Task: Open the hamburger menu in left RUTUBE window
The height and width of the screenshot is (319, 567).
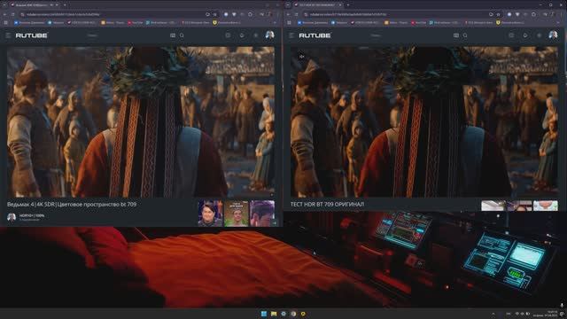Action: tap(8, 35)
